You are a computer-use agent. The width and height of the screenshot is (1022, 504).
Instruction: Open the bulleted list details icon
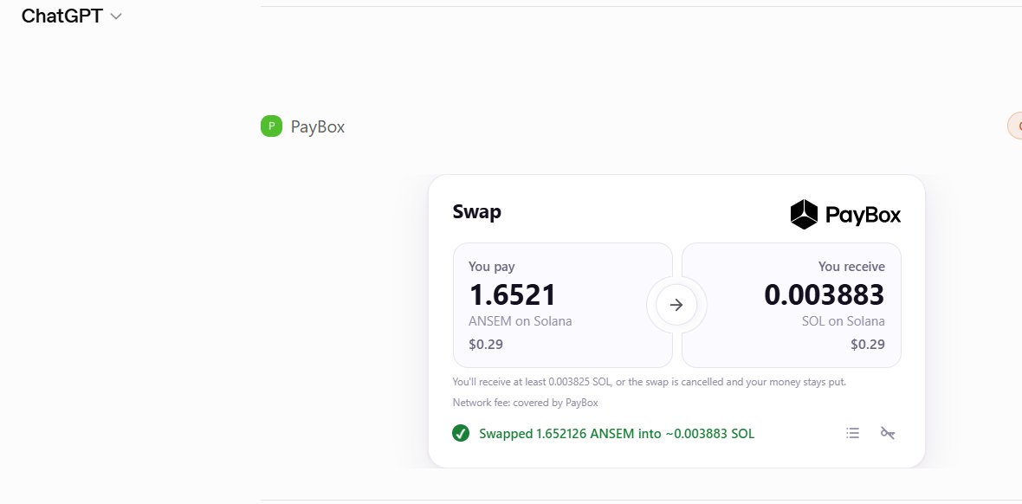(x=852, y=433)
